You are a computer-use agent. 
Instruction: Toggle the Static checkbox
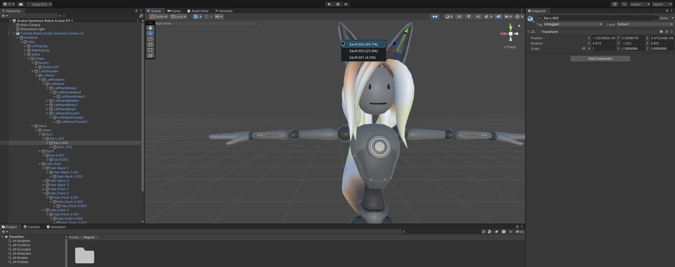(657, 18)
